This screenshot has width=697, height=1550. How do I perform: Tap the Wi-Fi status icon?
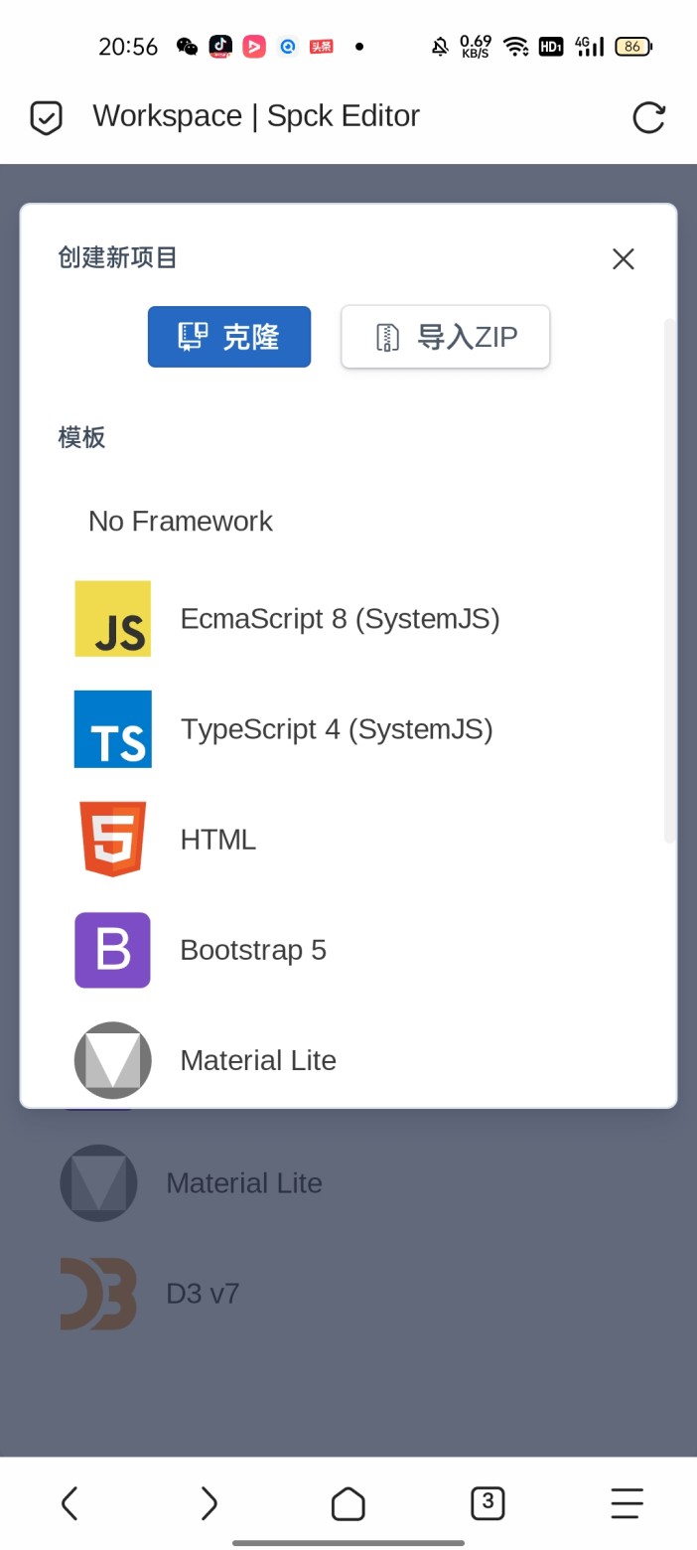click(515, 46)
